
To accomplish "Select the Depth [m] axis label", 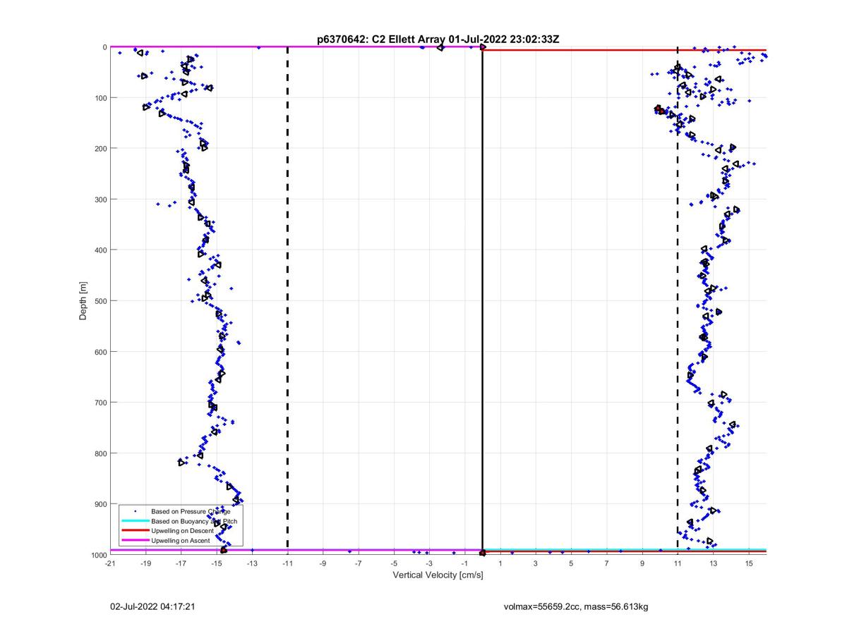I will point(83,301).
